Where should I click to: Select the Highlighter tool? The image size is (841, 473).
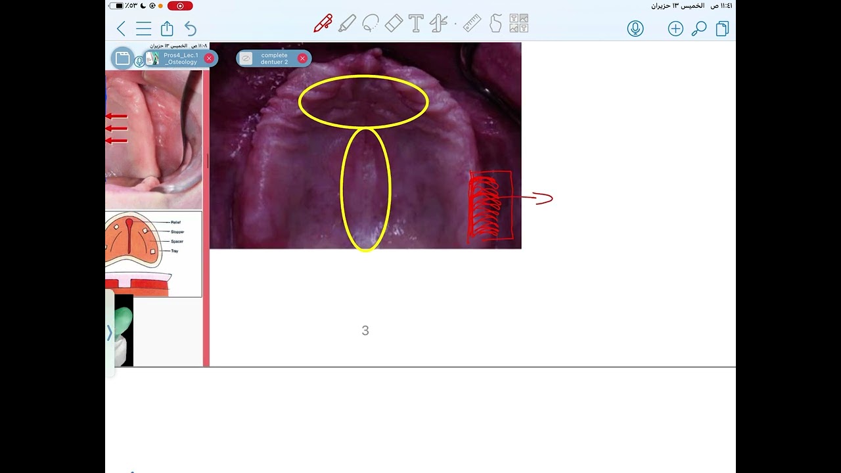[x=347, y=24]
